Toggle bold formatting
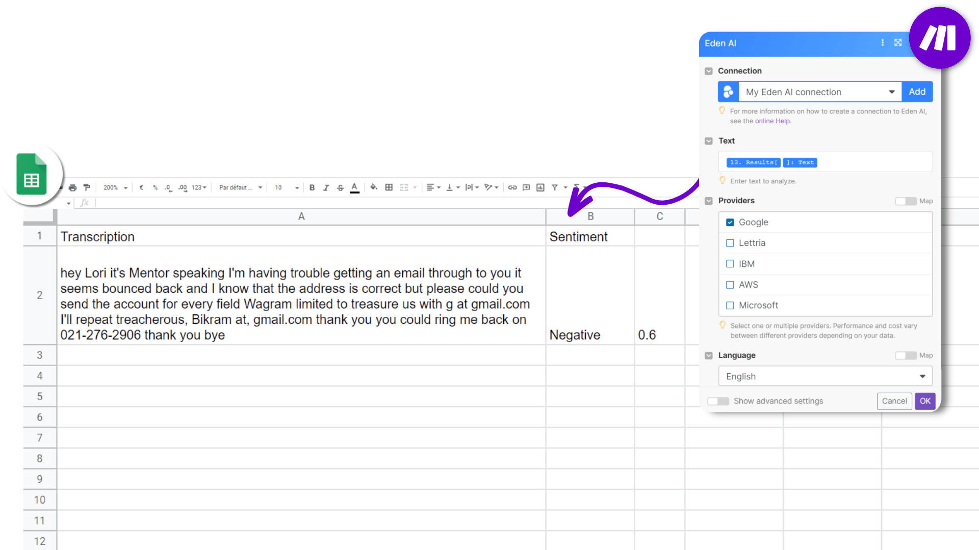The width and height of the screenshot is (979, 550). tap(312, 187)
